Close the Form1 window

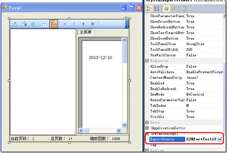139,8
